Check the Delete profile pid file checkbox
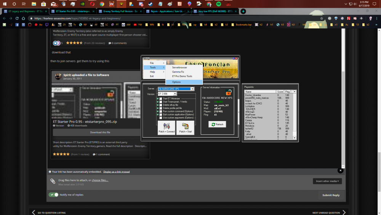 [x=161, y=108]
